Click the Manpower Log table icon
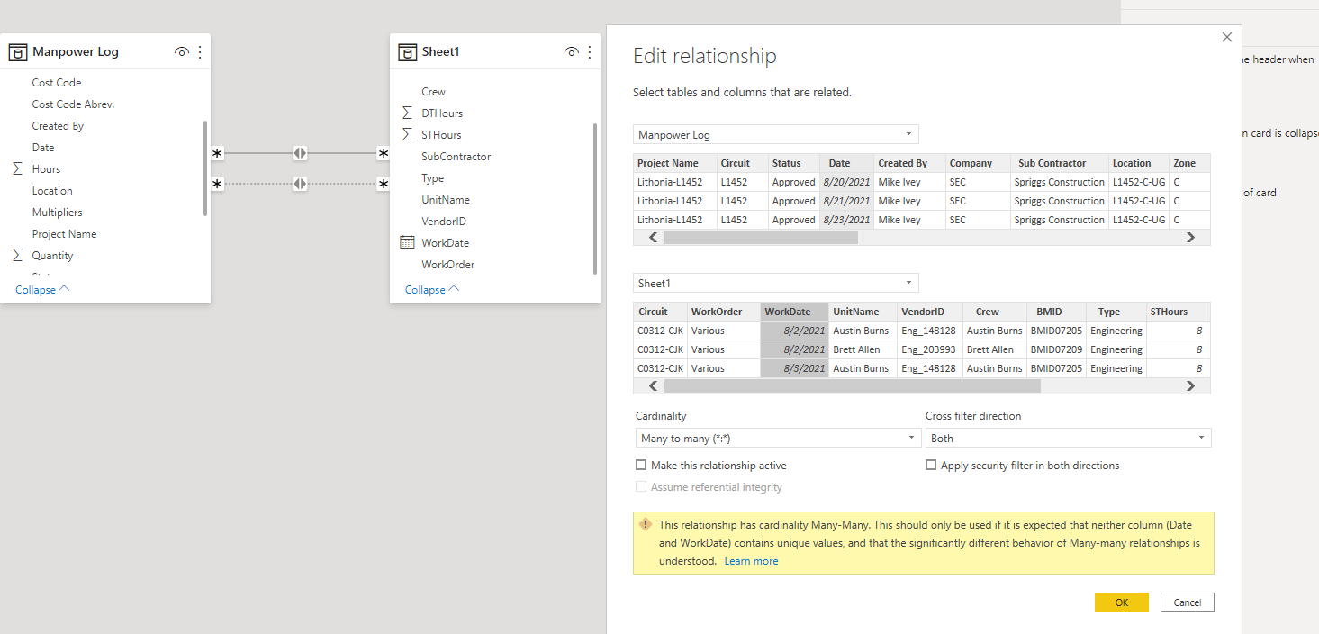 [18, 52]
